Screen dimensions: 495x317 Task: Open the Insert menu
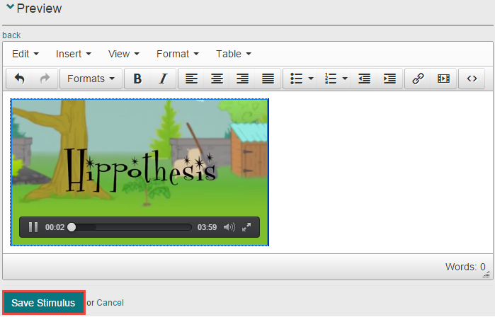[x=73, y=54]
